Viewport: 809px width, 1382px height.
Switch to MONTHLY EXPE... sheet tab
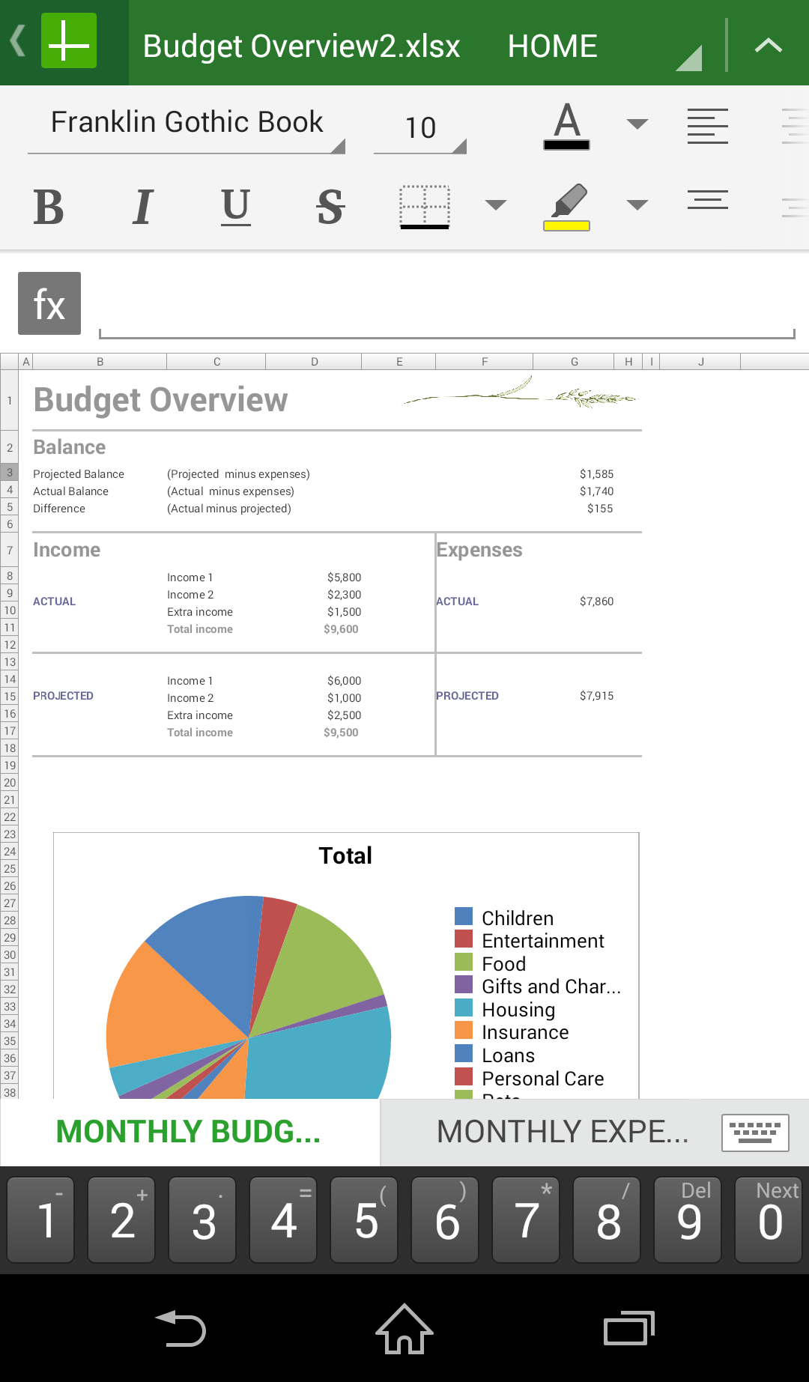coord(563,1132)
